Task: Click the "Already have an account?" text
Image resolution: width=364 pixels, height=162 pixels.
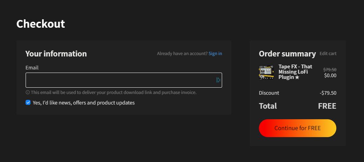Action: pyautogui.click(x=182, y=54)
